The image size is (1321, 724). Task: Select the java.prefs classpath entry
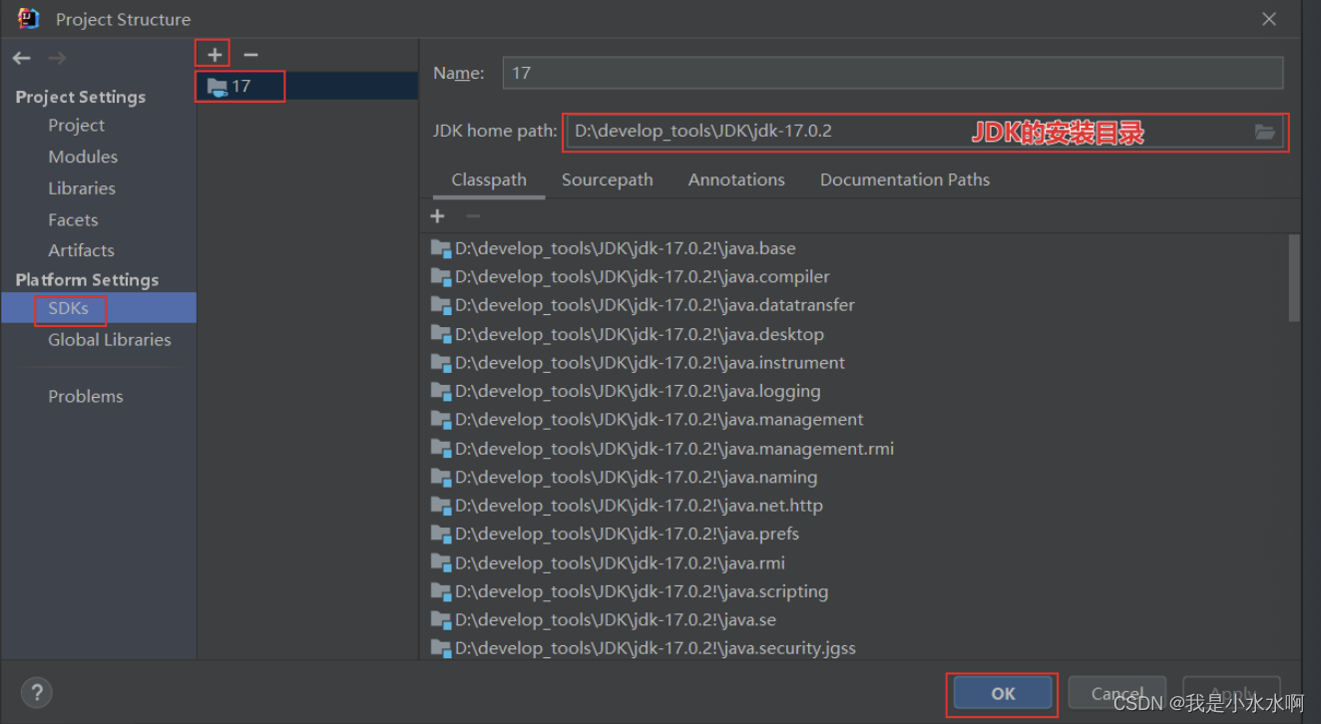click(614, 534)
